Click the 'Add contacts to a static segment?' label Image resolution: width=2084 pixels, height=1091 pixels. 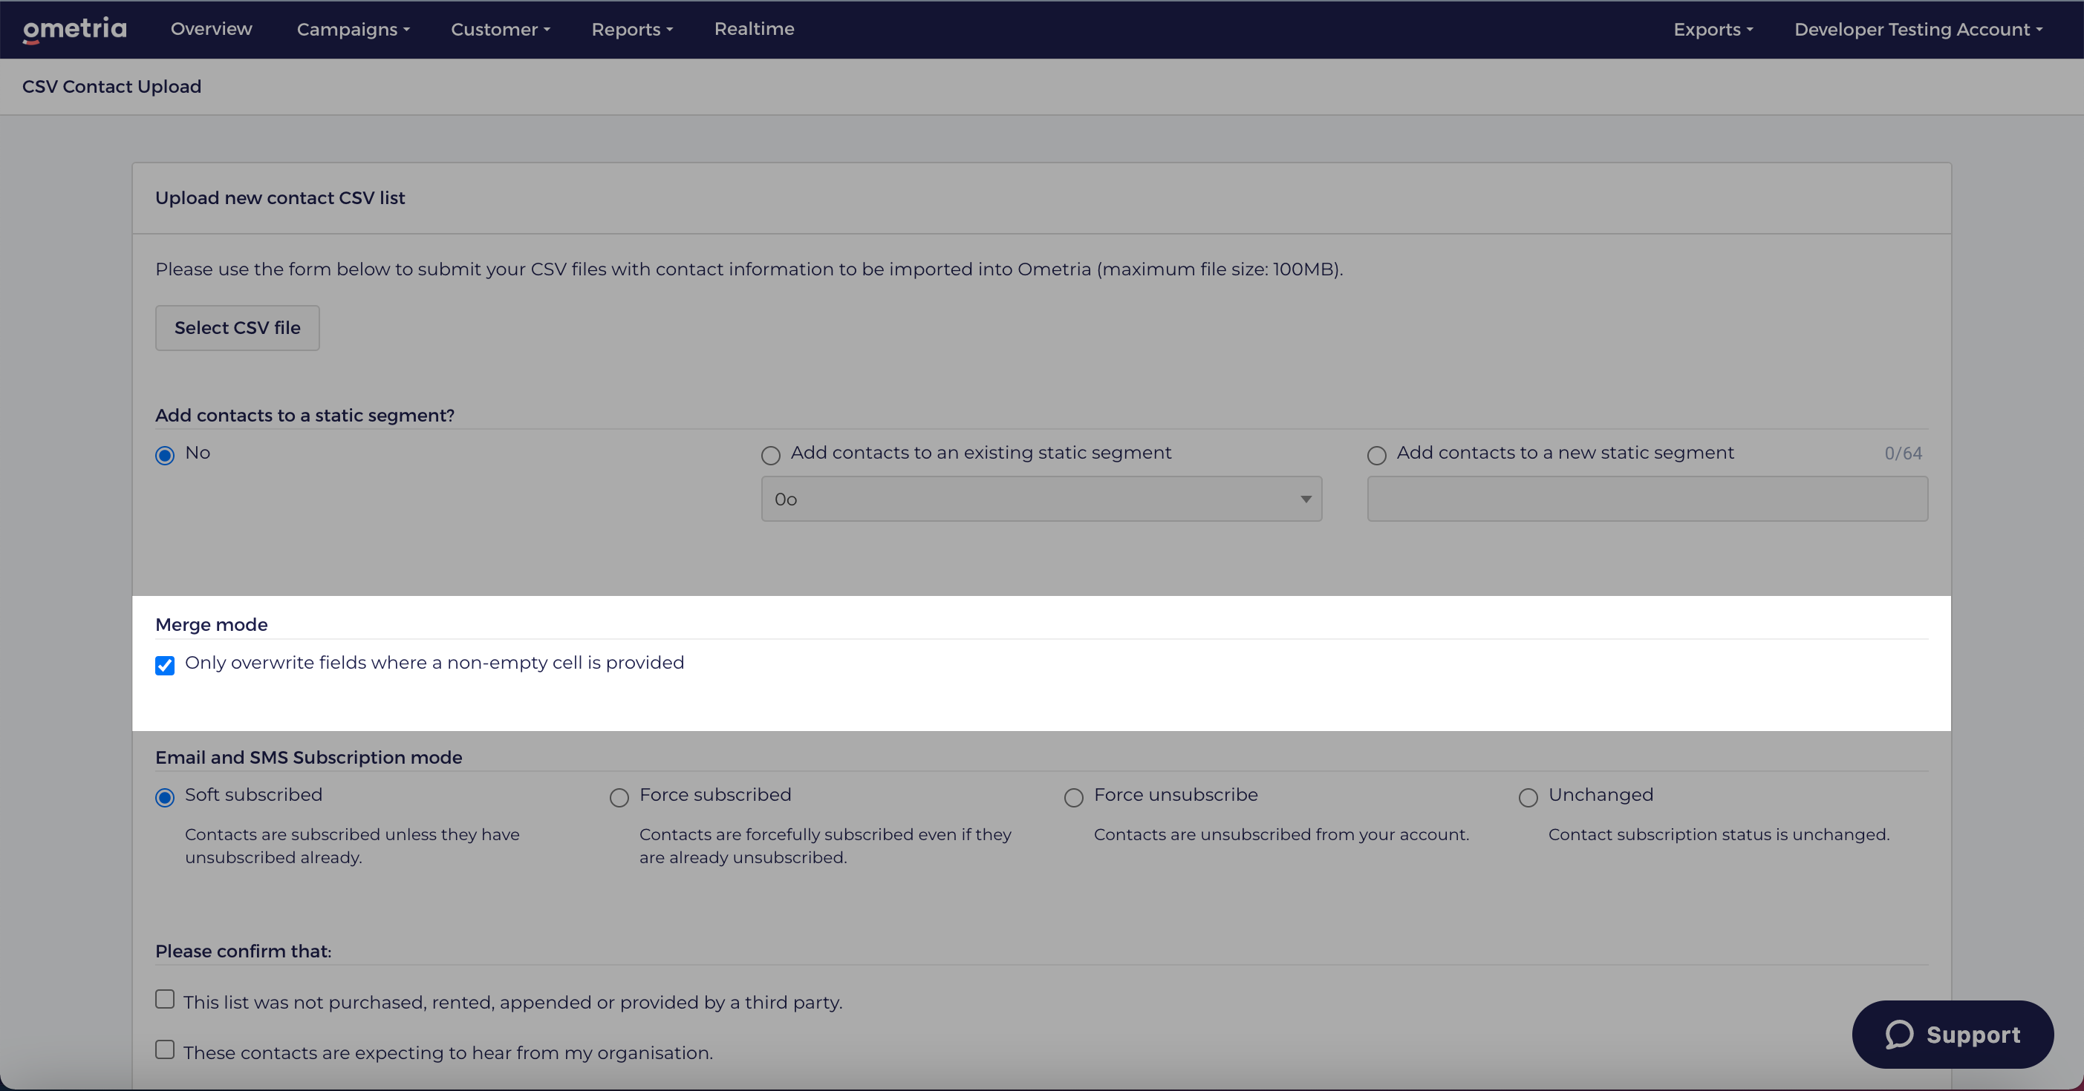coord(305,416)
